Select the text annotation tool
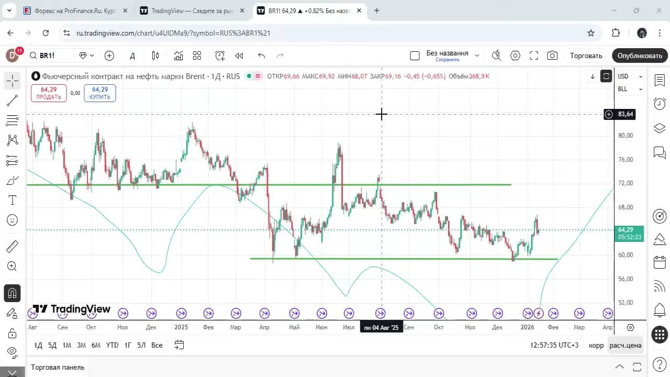The width and height of the screenshot is (670, 377). coord(12,200)
